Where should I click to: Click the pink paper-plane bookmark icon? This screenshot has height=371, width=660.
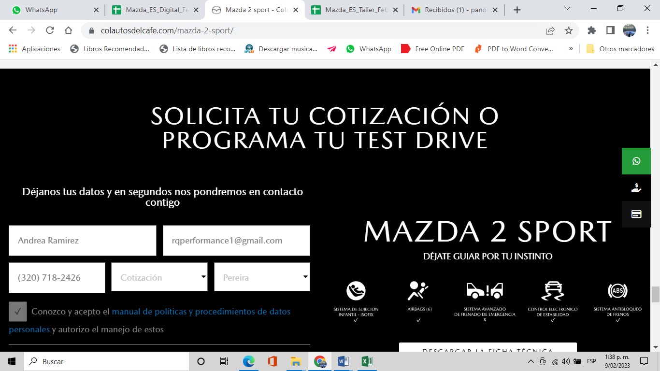[x=331, y=49]
